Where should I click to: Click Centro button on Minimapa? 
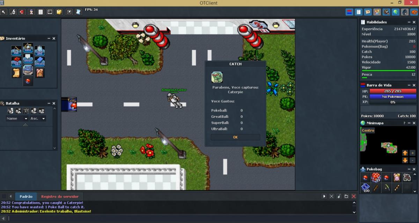click(368, 130)
